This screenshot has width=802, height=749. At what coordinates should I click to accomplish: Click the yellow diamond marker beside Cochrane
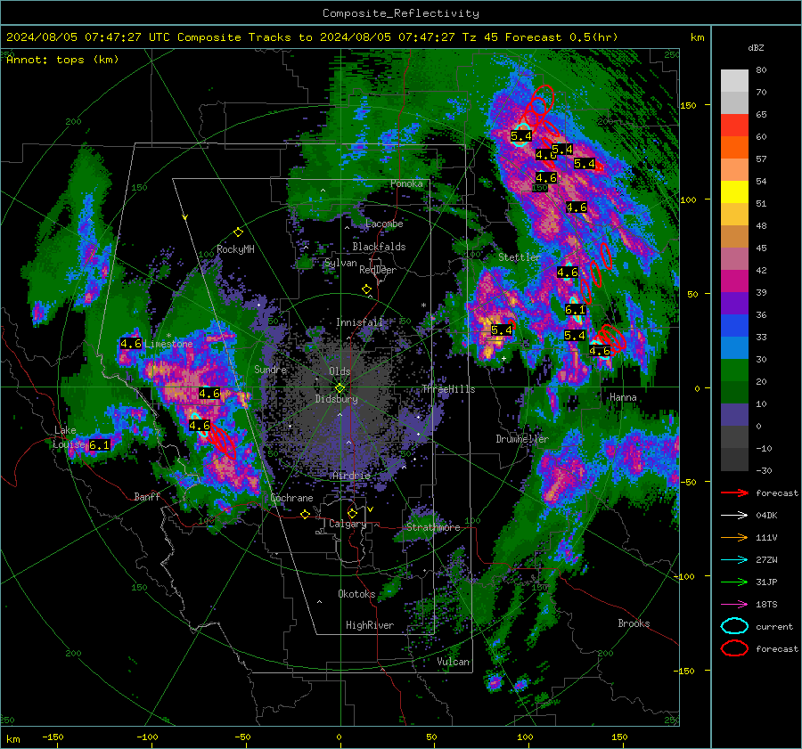point(305,514)
